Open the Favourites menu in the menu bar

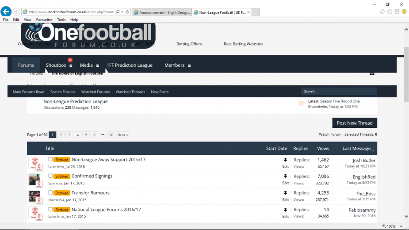click(44, 20)
